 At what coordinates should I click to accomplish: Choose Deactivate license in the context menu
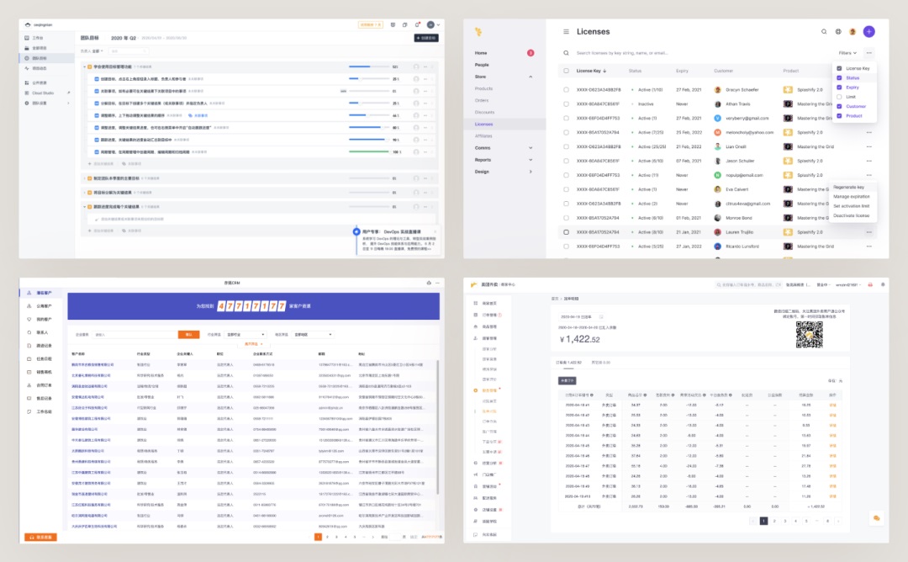tap(851, 215)
